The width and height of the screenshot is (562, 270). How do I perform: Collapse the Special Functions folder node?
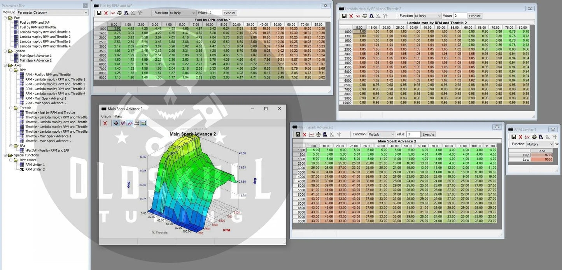pyautogui.click(x=5, y=155)
